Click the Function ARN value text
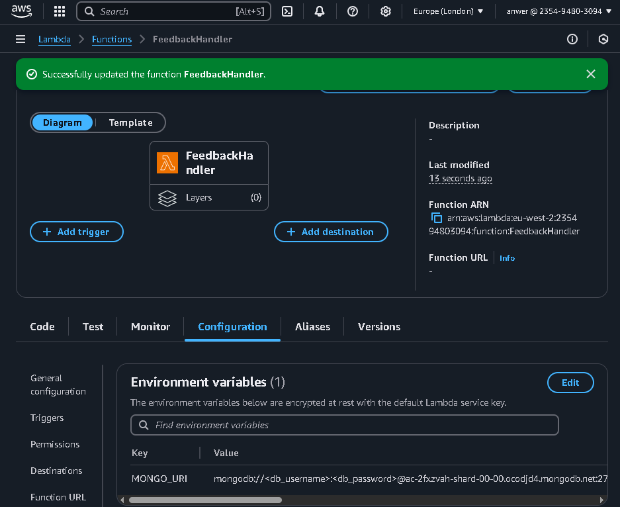 [x=504, y=224]
